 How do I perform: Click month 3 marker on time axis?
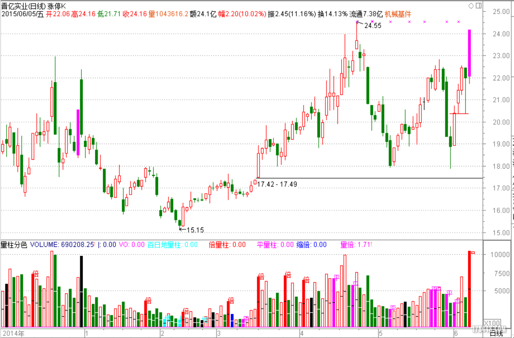coord(218,333)
